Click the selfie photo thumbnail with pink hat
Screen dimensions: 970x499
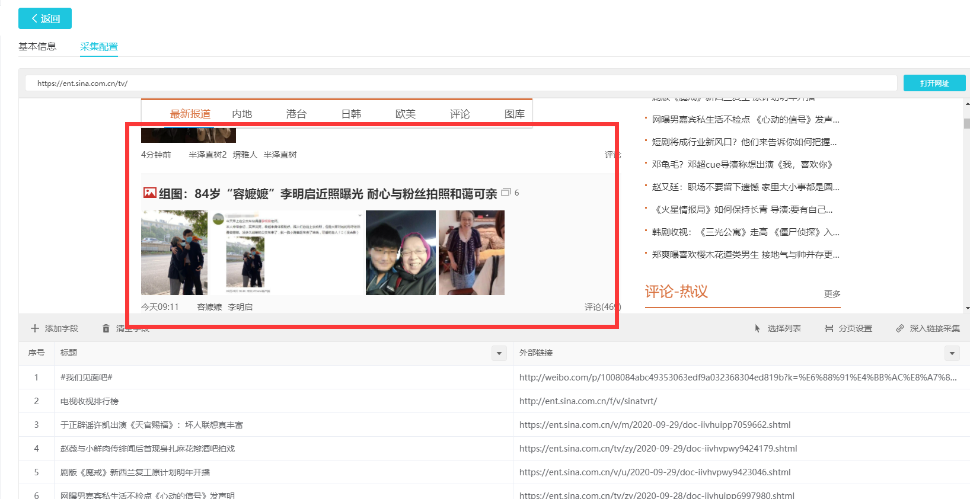point(401,252)
